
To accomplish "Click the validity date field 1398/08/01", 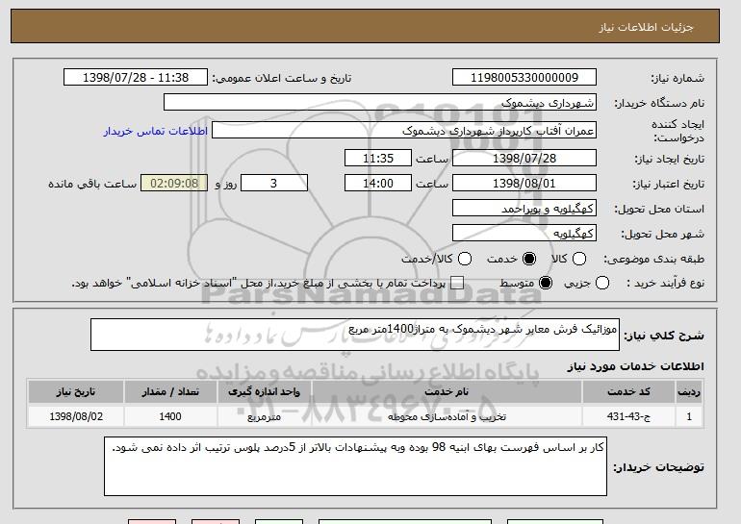I will pyautogui.click(x=524, y=184).
